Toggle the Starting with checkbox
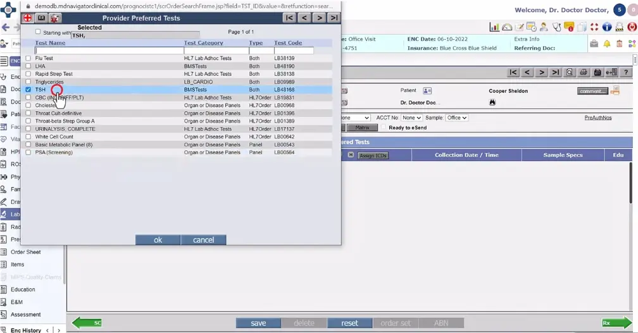The height and width of the screenshot is (333, 638). pos(38,32)
